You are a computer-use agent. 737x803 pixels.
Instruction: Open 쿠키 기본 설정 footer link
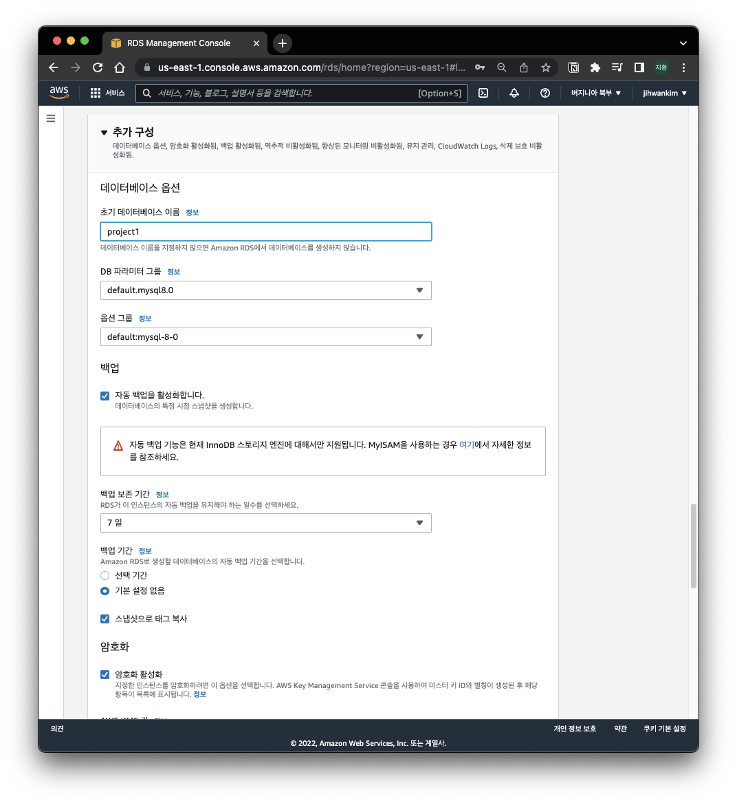pyautogui.click(x=664, y=729)
